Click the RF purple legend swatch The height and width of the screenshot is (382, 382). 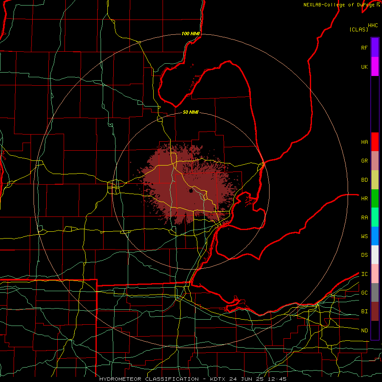click(375, 48)
